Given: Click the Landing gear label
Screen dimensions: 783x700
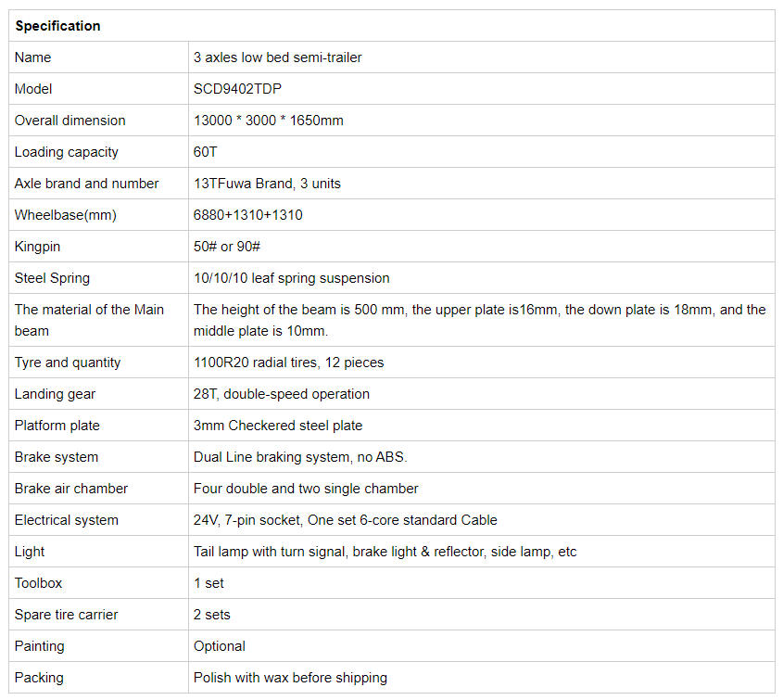Looking at the screenshot, I should point(55,394).
